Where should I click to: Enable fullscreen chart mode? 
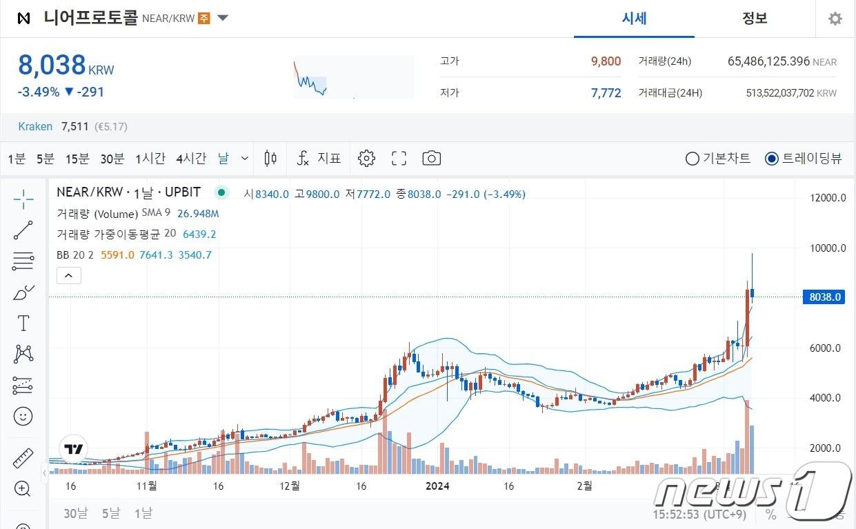click(x=399, y=158)
